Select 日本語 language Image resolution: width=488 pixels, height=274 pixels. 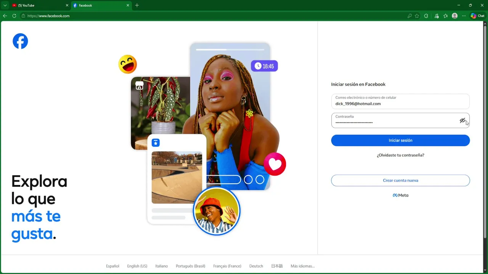pos(277,266)
